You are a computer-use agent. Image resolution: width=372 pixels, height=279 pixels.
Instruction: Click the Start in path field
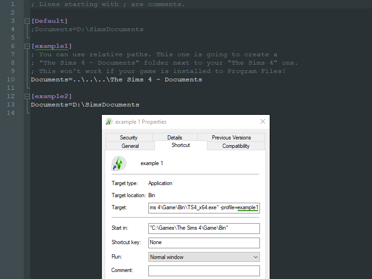(x=204, y=228)
